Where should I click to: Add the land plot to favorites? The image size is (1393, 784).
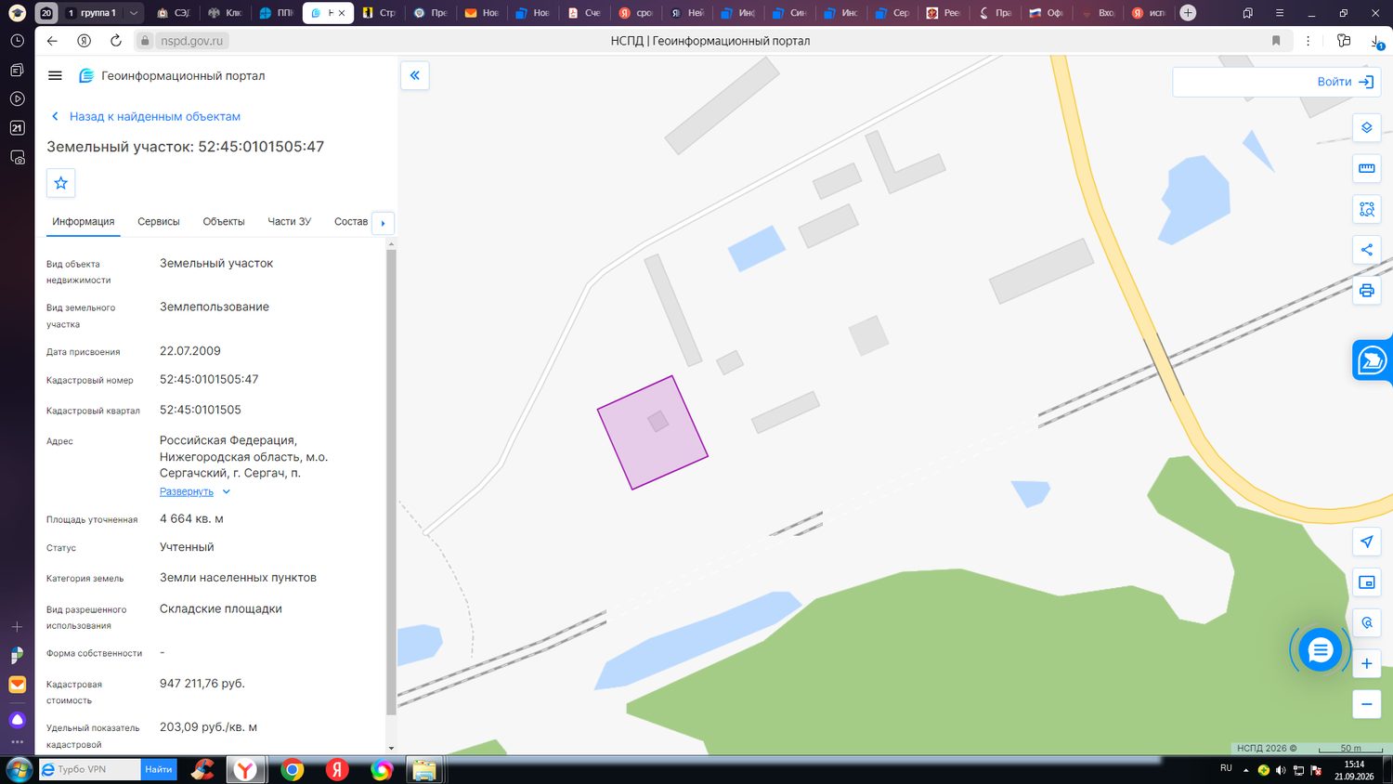point(61,183)
